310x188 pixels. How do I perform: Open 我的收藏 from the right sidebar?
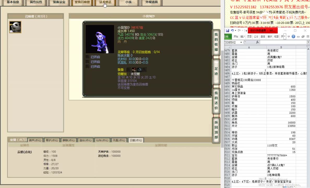216,42
